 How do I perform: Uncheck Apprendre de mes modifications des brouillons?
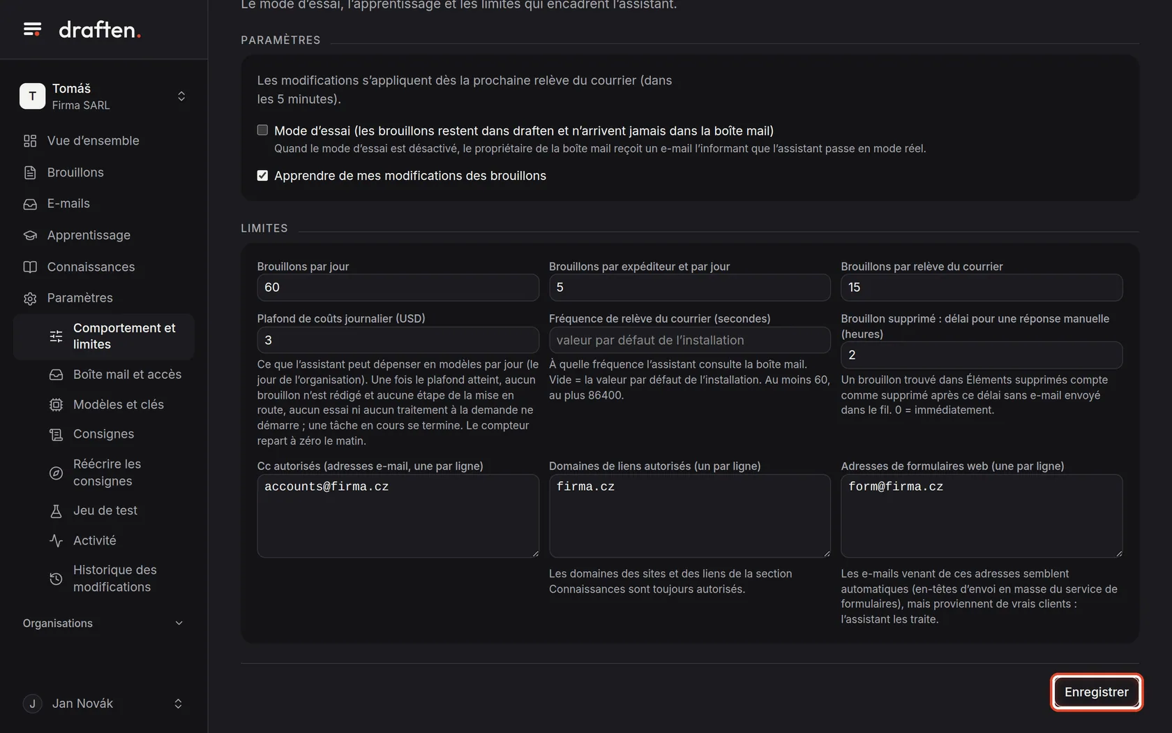pos(262,176)
